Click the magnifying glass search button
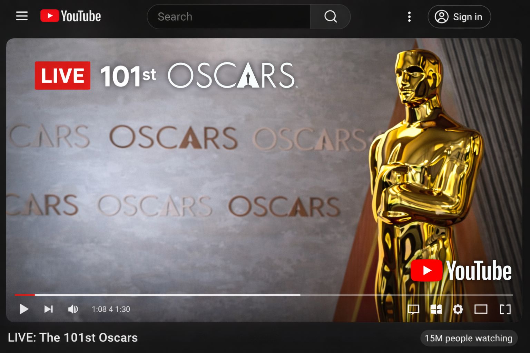This screenshot has height=353, width=530. (x=331, y=17)
